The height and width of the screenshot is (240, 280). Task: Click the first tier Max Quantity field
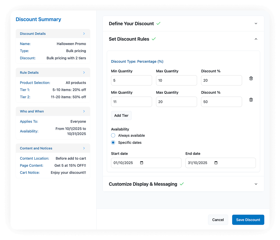[176, 80]
